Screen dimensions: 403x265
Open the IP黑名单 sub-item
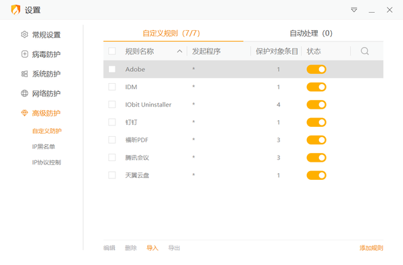pos(44,147)
